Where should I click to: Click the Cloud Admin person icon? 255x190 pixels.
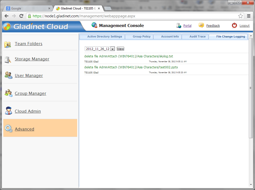point(8,111)
